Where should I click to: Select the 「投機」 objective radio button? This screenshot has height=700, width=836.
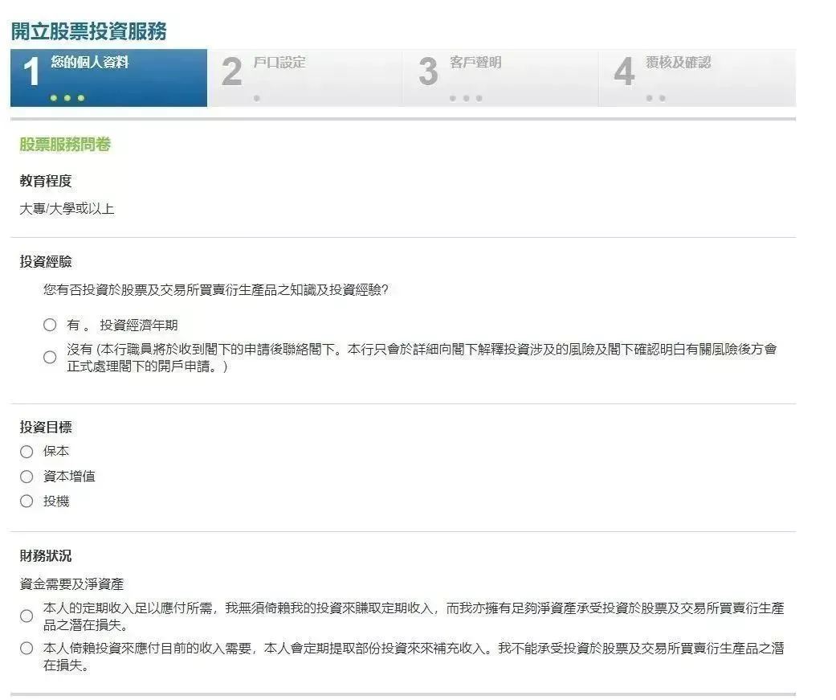point(26,501)
